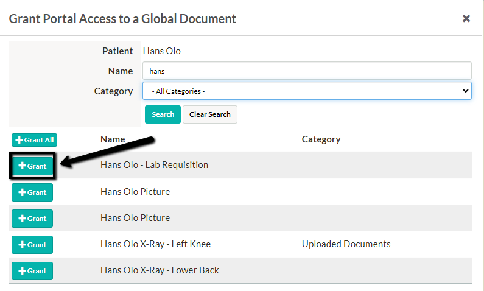This screenshot has width=484, height=291.
Task: Click the Category column header
Action: click(x=321, y=139)
